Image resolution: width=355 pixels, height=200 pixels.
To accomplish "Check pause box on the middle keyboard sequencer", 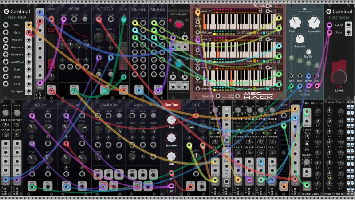I will coord(210,39).
